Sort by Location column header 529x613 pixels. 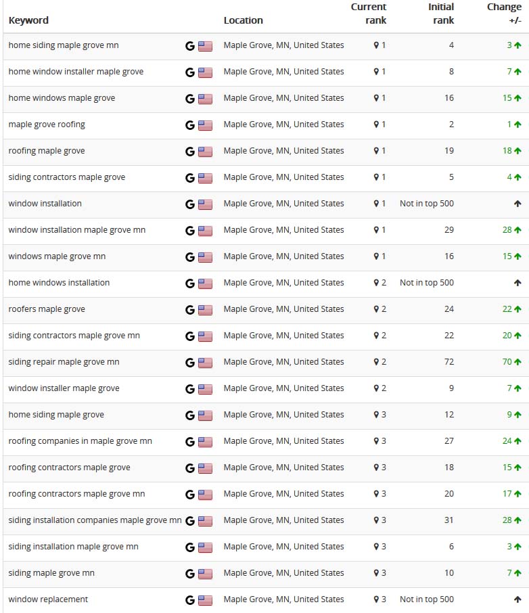coord(243,20)
